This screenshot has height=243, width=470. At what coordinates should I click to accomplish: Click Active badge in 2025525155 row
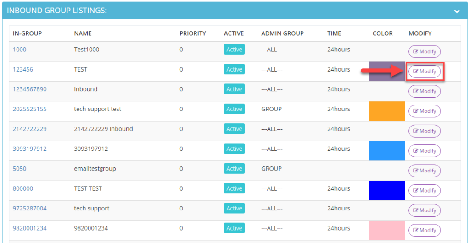click(x=234, y=109)
